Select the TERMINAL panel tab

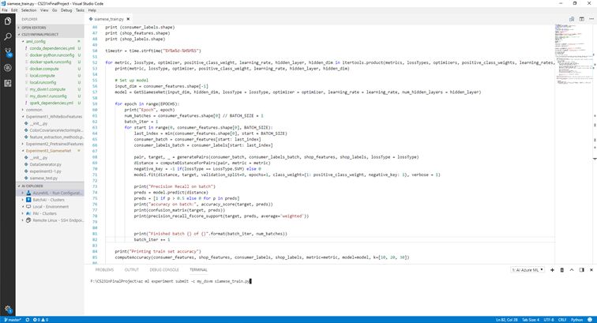(x=198, y=269)
